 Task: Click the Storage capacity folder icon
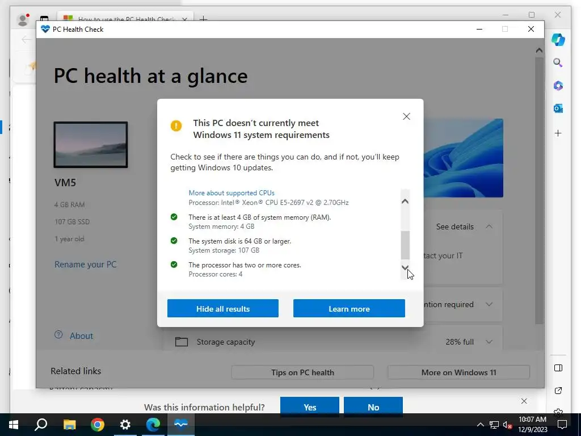[x=182, y=341]
